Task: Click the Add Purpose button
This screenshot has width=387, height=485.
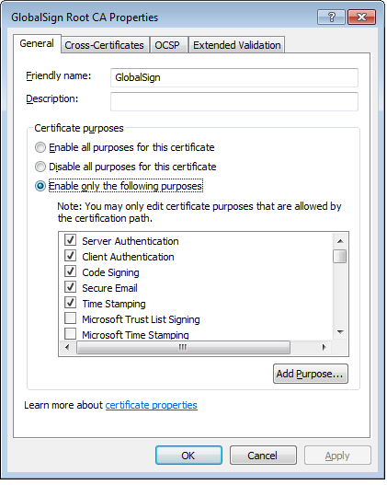Action: [x=310, y=374]
